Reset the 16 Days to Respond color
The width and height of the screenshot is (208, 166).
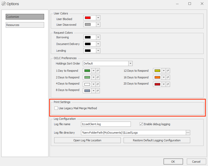pos(168,77)
